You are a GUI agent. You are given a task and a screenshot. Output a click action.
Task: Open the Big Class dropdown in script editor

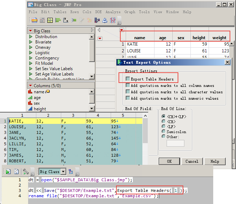pos(64,172)
